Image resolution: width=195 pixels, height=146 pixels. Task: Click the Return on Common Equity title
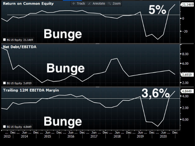28,3
